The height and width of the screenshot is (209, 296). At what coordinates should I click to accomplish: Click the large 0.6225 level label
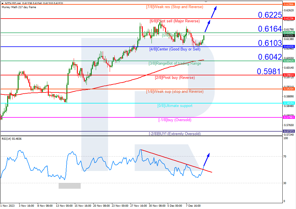(x=270, y=15)
